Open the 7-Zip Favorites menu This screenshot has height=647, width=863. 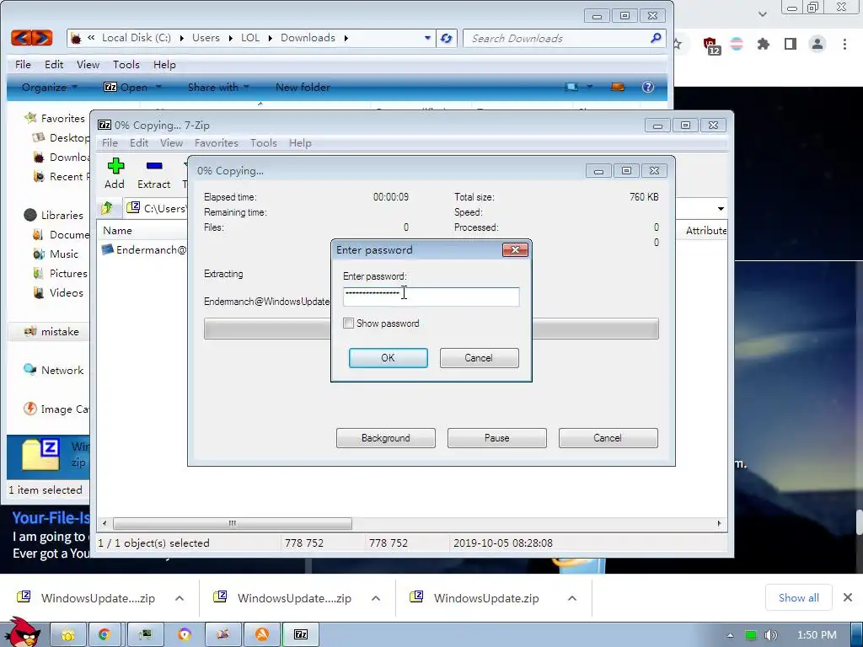(217, 143)
